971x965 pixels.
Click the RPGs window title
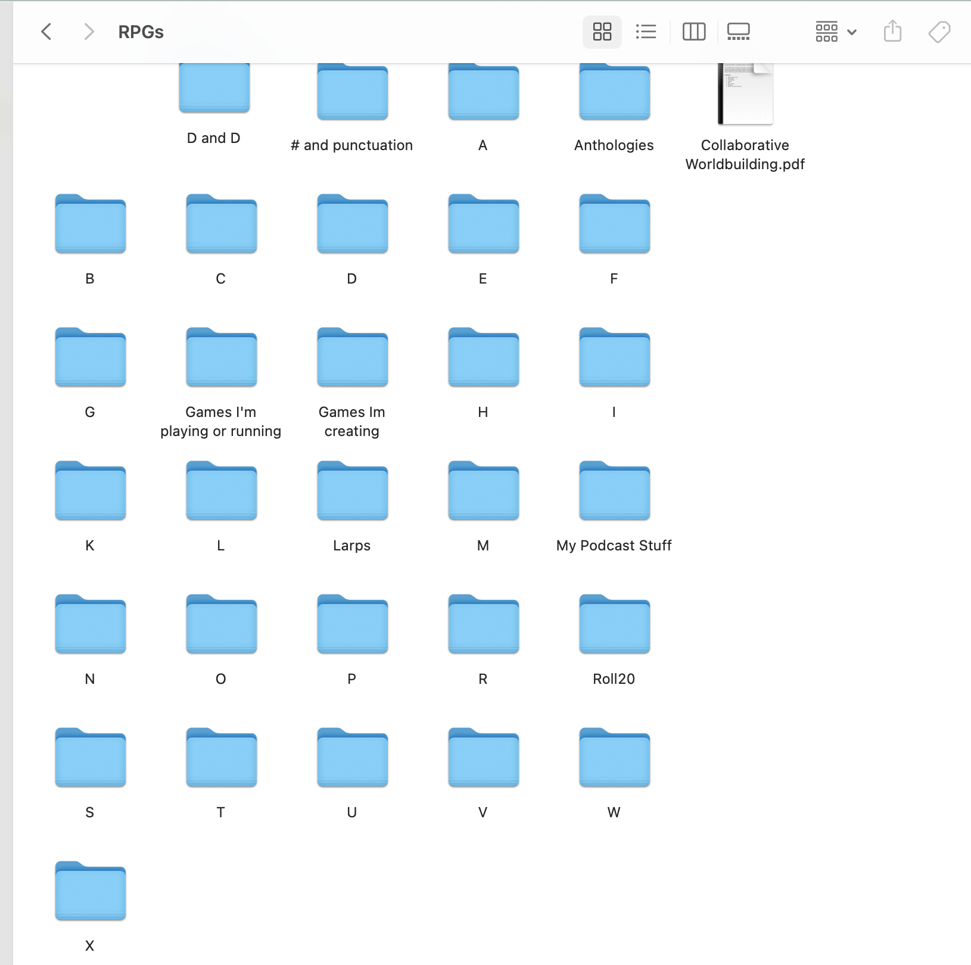point(141,32)
